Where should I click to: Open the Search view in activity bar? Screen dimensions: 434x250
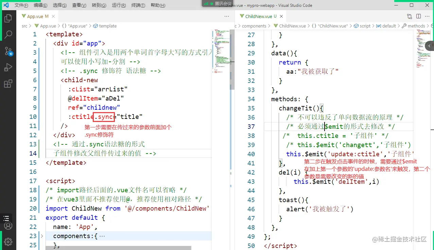[x=8, y=34]
